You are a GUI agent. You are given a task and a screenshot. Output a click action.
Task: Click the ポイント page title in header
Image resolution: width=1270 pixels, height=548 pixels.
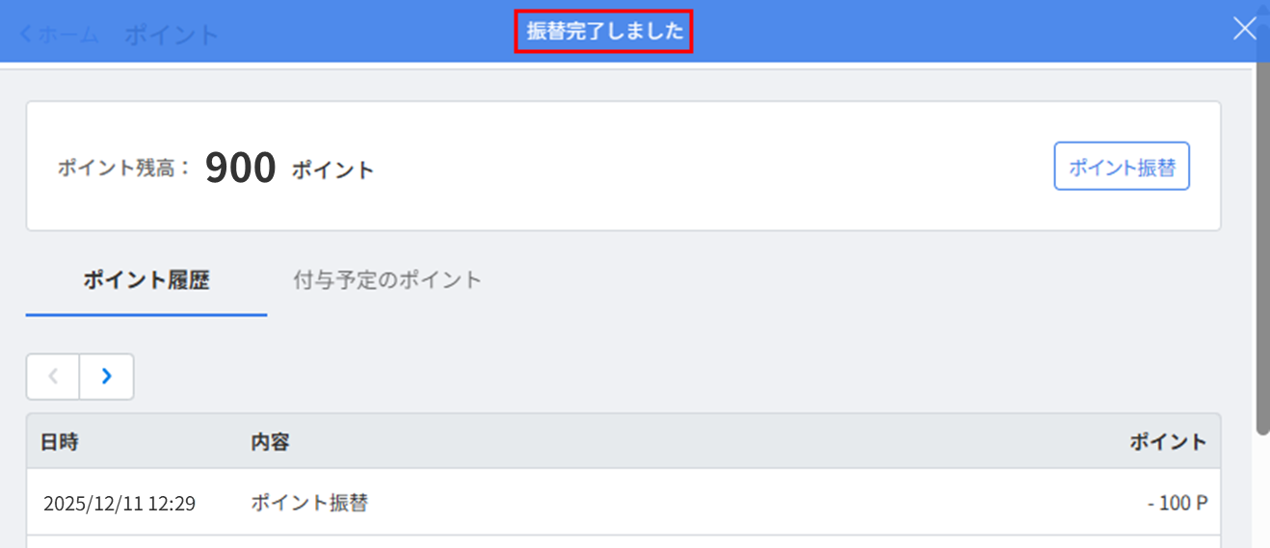172,36
